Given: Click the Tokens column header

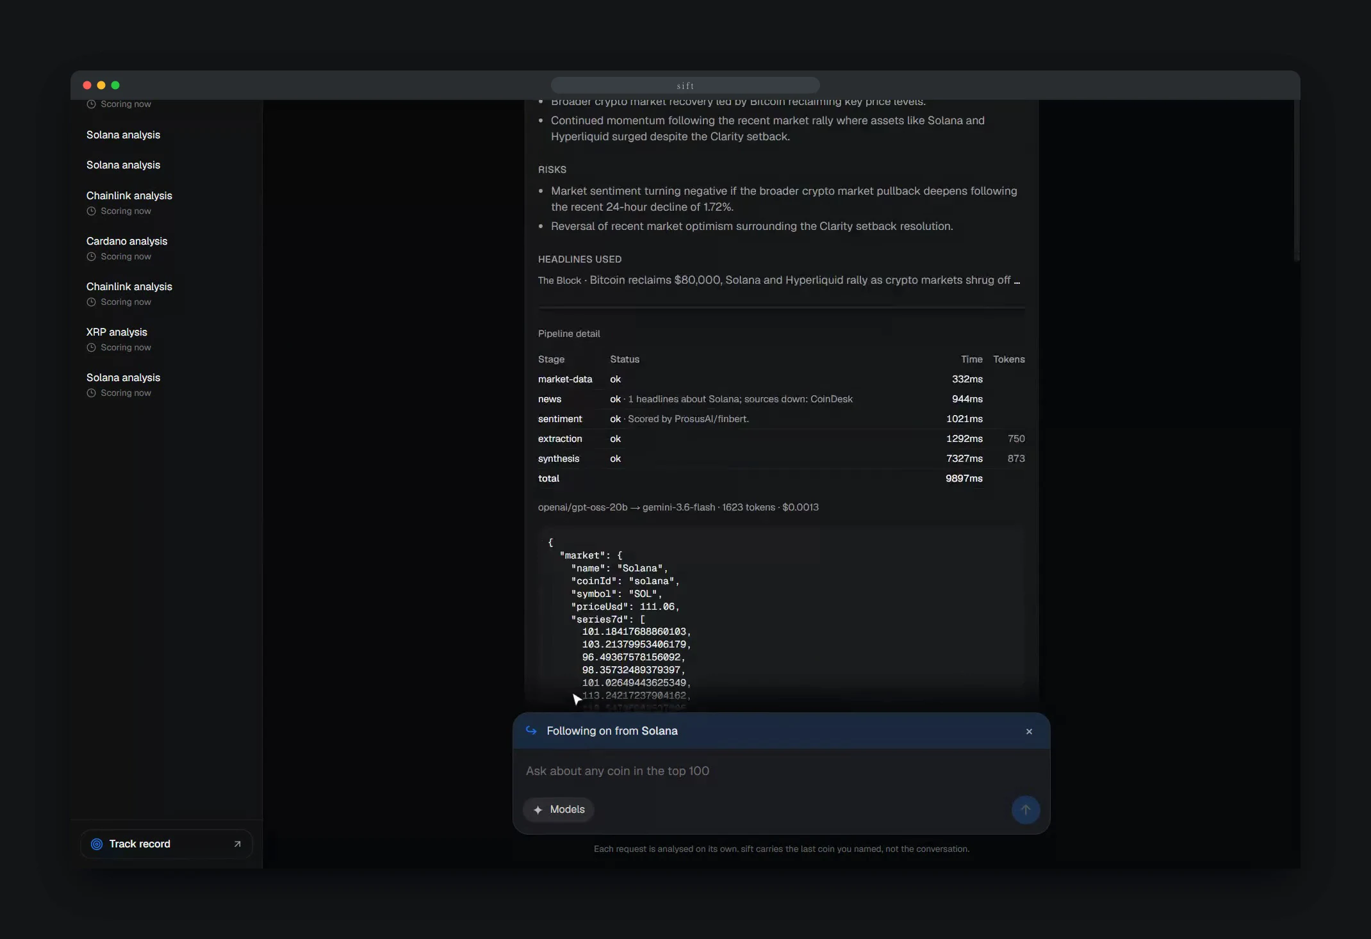Looking at the screenshot, I should pos(1009,359).
